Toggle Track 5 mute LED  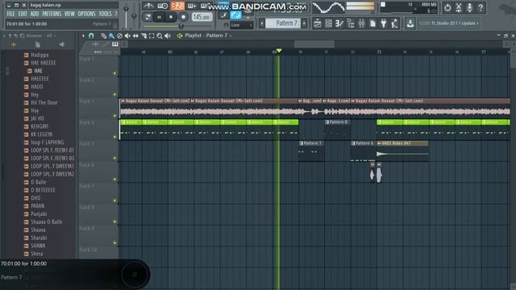pyautogui.click(x=114, y=158)
